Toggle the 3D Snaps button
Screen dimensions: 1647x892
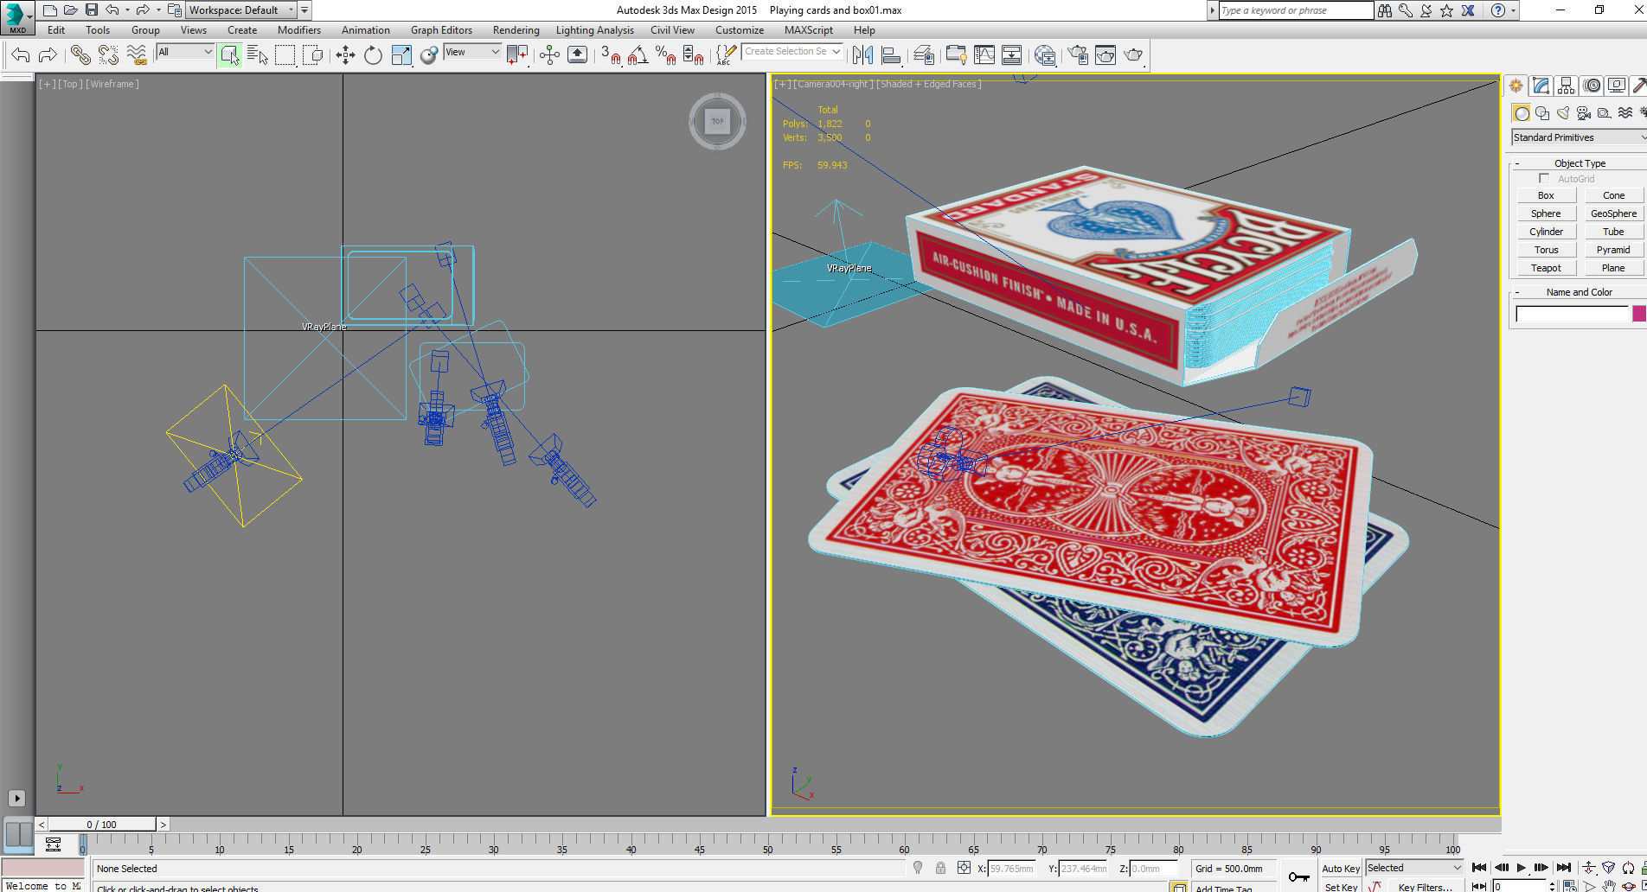(x=610, y=55)
